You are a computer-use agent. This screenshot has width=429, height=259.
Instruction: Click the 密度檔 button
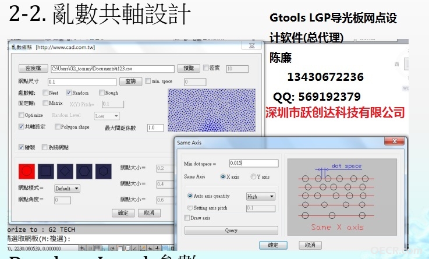33,68
